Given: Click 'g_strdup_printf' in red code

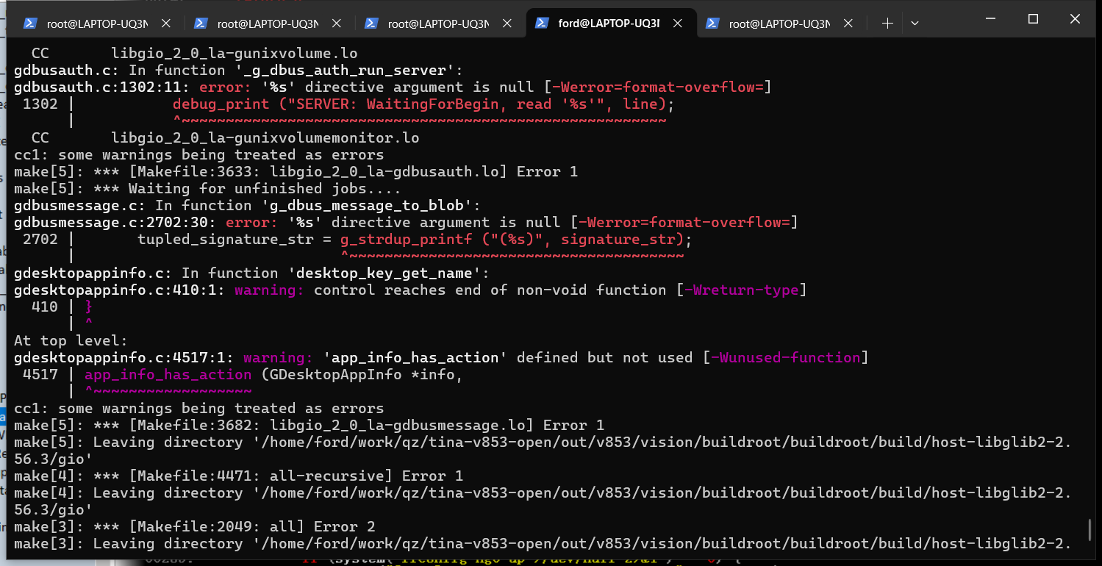Looking at the screenshot, I should (406, 239).
